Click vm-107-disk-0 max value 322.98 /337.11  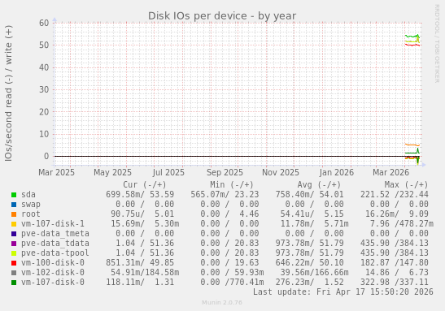[395, 282]
